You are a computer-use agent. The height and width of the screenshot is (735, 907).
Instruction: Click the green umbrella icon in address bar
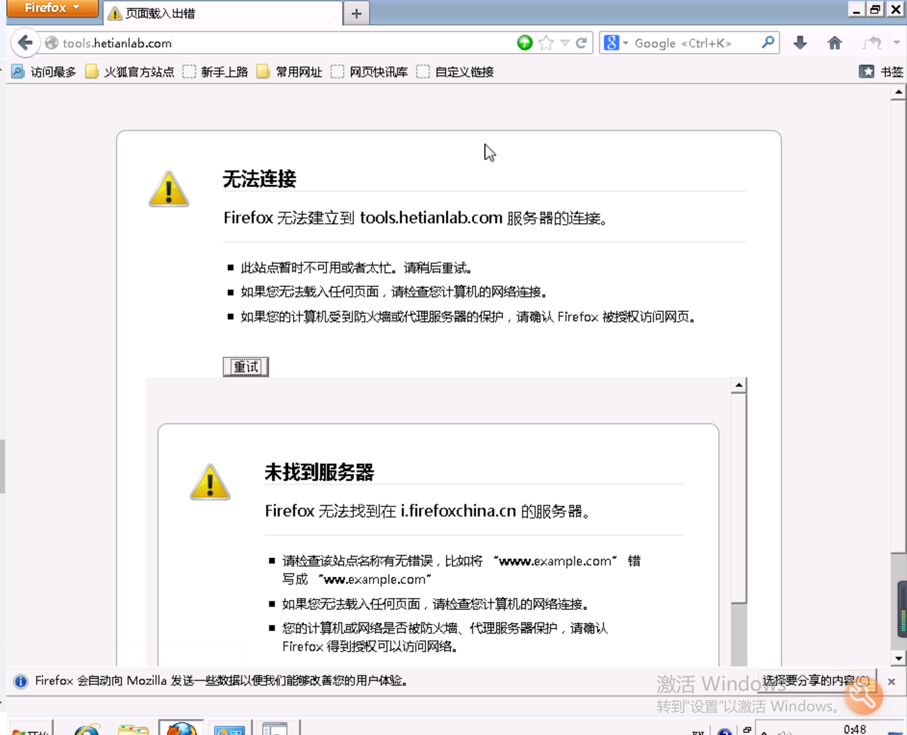525,43
